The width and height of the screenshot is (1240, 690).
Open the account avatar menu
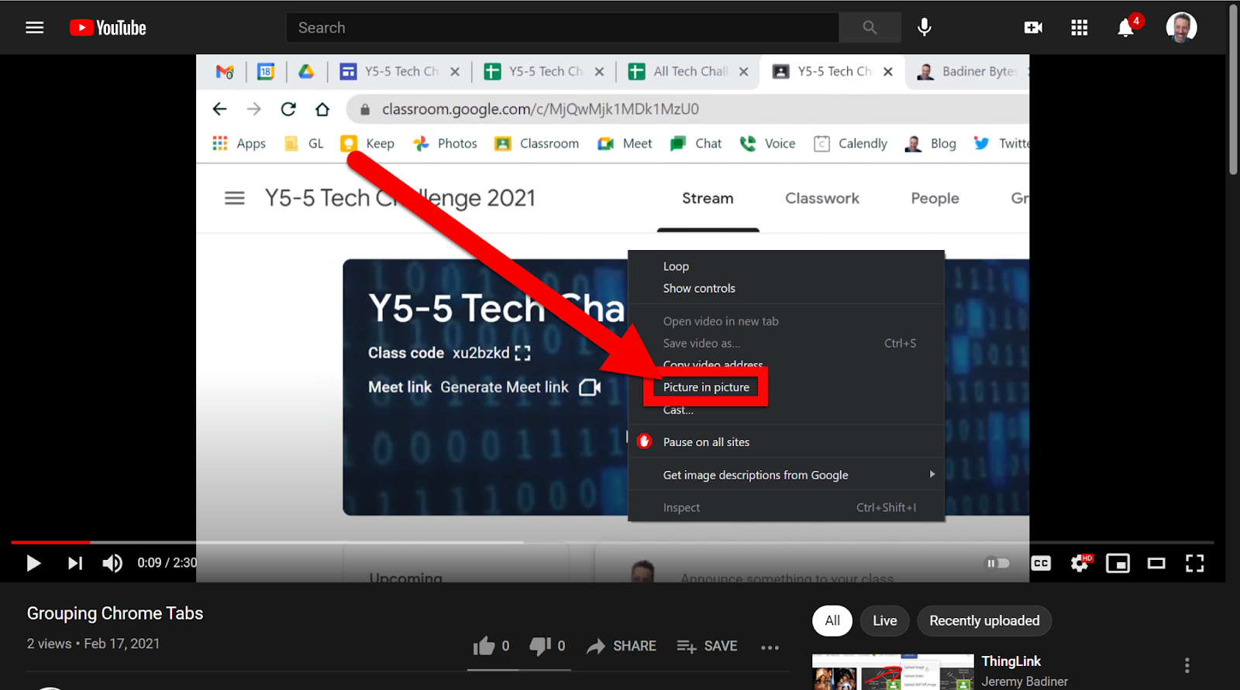(x=1181, y=28)
